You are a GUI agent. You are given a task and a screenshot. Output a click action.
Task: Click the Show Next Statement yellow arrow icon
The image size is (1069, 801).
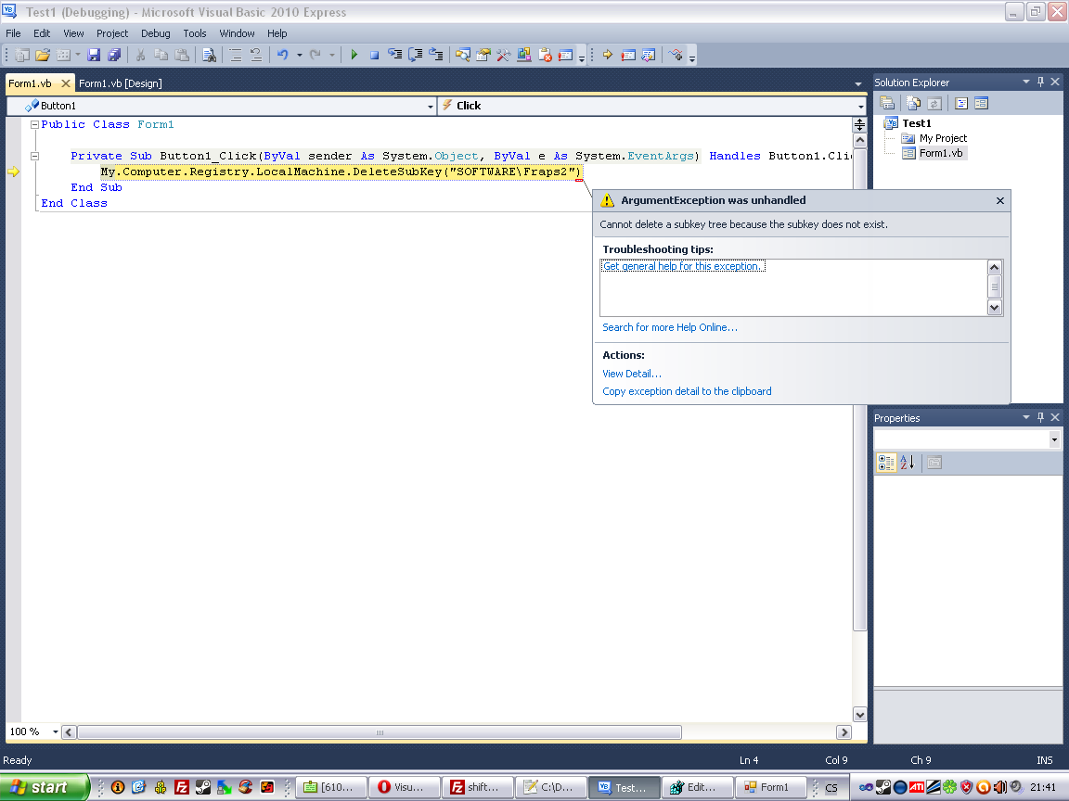(608, 56)
